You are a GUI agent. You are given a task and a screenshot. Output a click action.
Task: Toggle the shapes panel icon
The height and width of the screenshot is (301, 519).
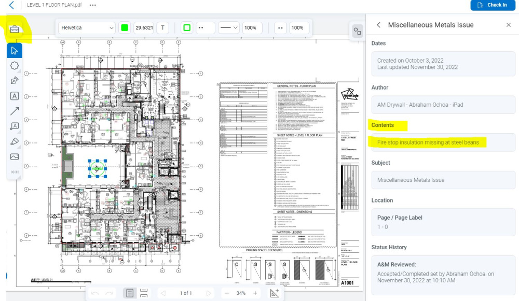click(x=357, y=31)
